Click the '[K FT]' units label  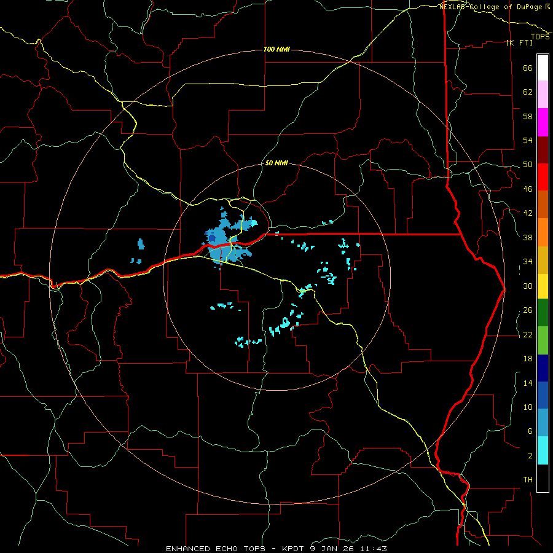519,42
